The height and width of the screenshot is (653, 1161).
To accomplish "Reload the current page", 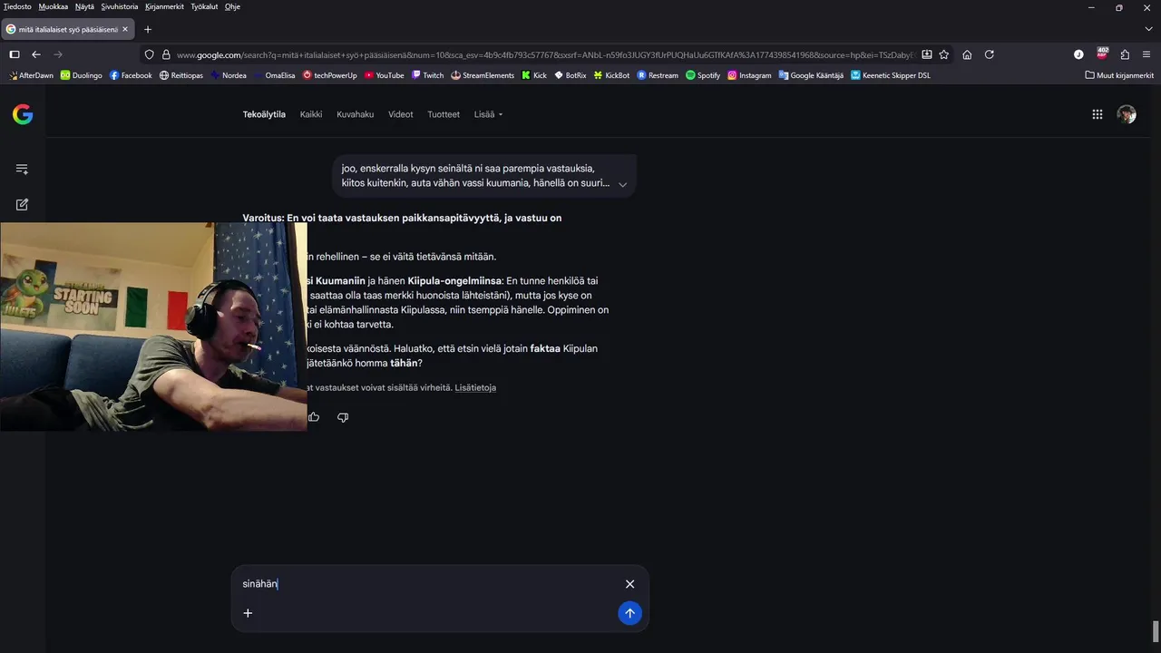I will tap(990, 54).
